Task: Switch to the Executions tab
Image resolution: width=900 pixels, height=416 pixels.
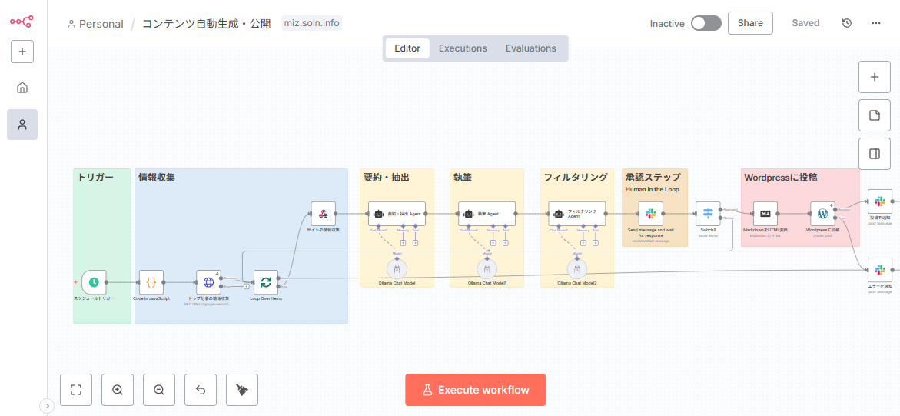Action: pyautogui.click(x=463, y=48)
